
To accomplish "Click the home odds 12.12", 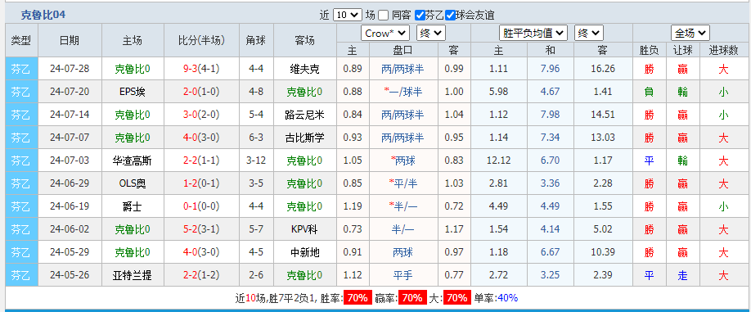I will point(498,161).
